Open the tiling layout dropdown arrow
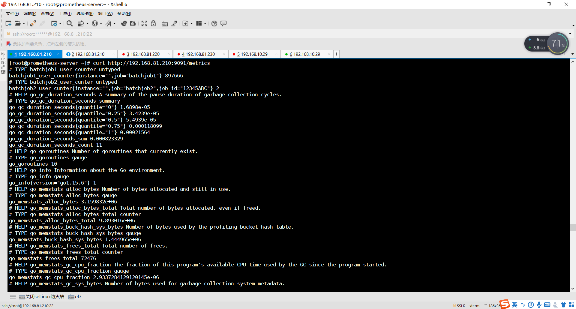 pos(205,23)
